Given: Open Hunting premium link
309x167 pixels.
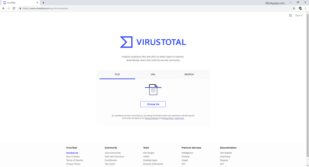Looking at the screenshot, I should (x=185, y=157).
